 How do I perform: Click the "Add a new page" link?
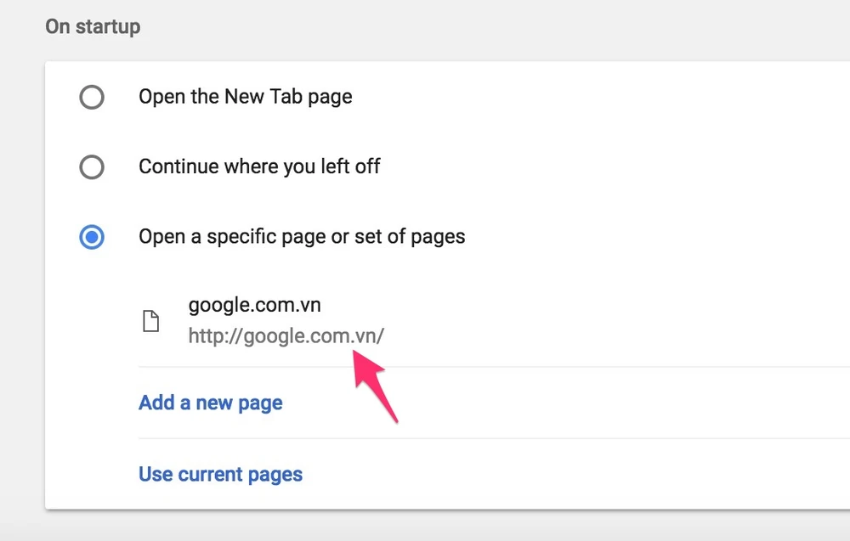pos(210,403)
